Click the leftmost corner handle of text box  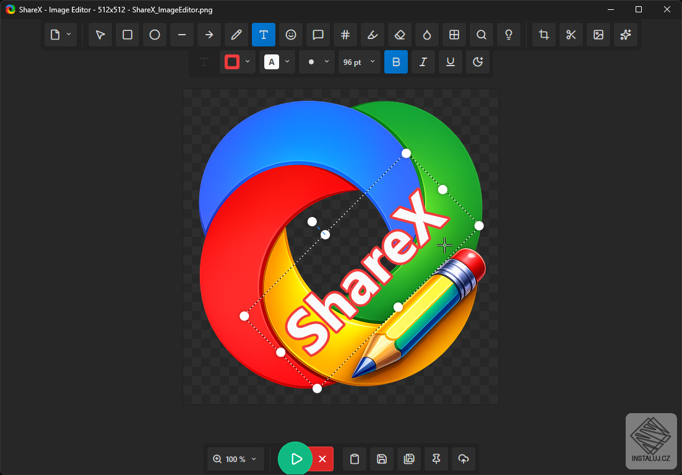point(244,316)
